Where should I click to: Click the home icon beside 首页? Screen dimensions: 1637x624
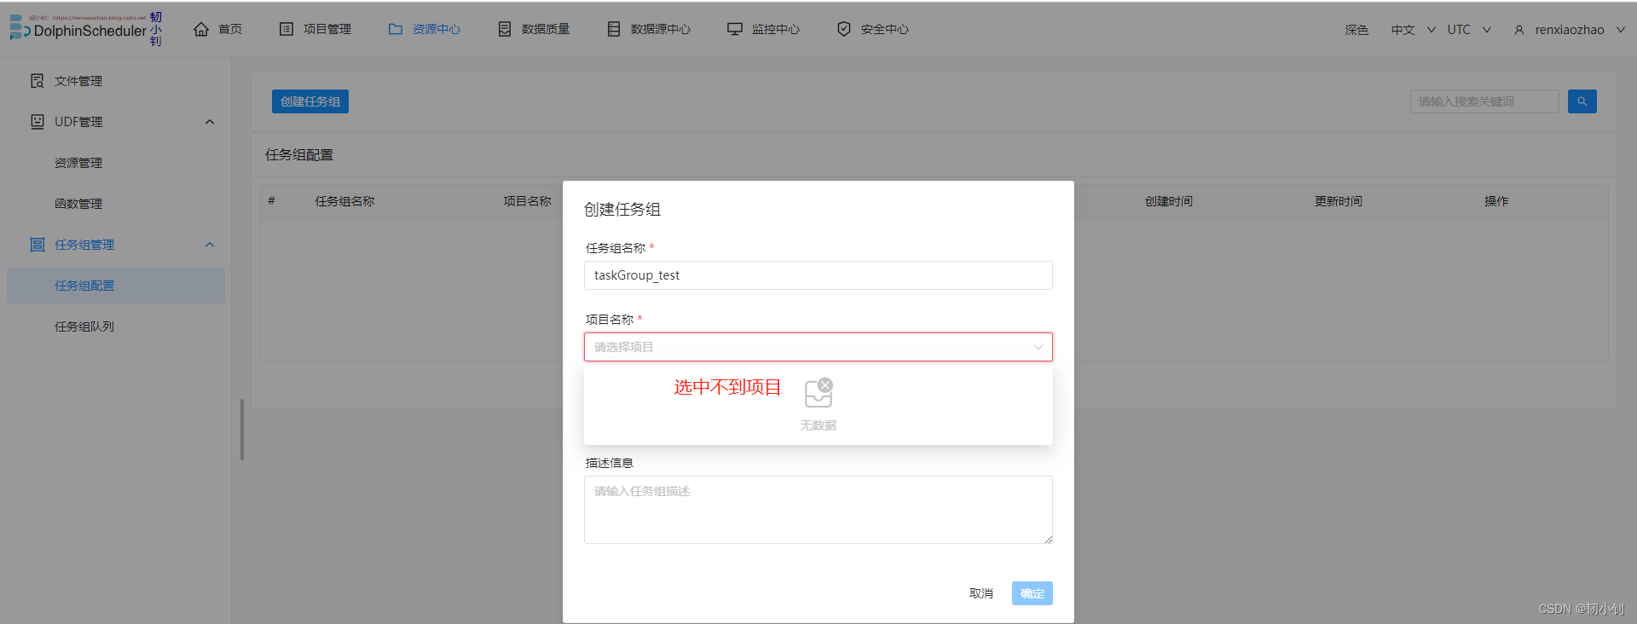pos(201,29)
